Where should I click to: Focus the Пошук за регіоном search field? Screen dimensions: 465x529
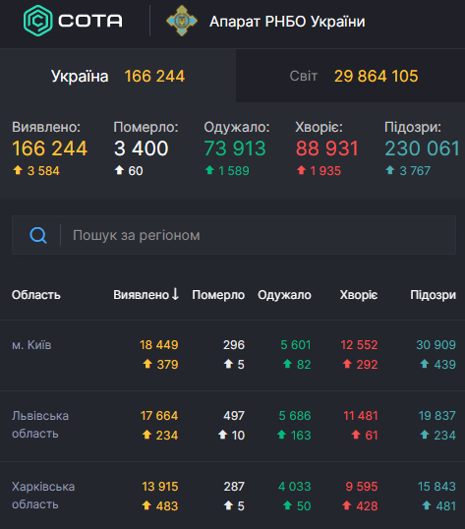click(x=234, y=235)
